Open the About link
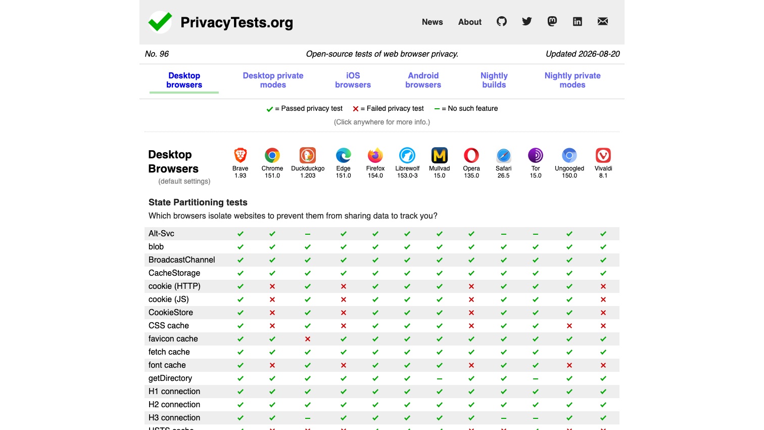 [x=470, y=22]
